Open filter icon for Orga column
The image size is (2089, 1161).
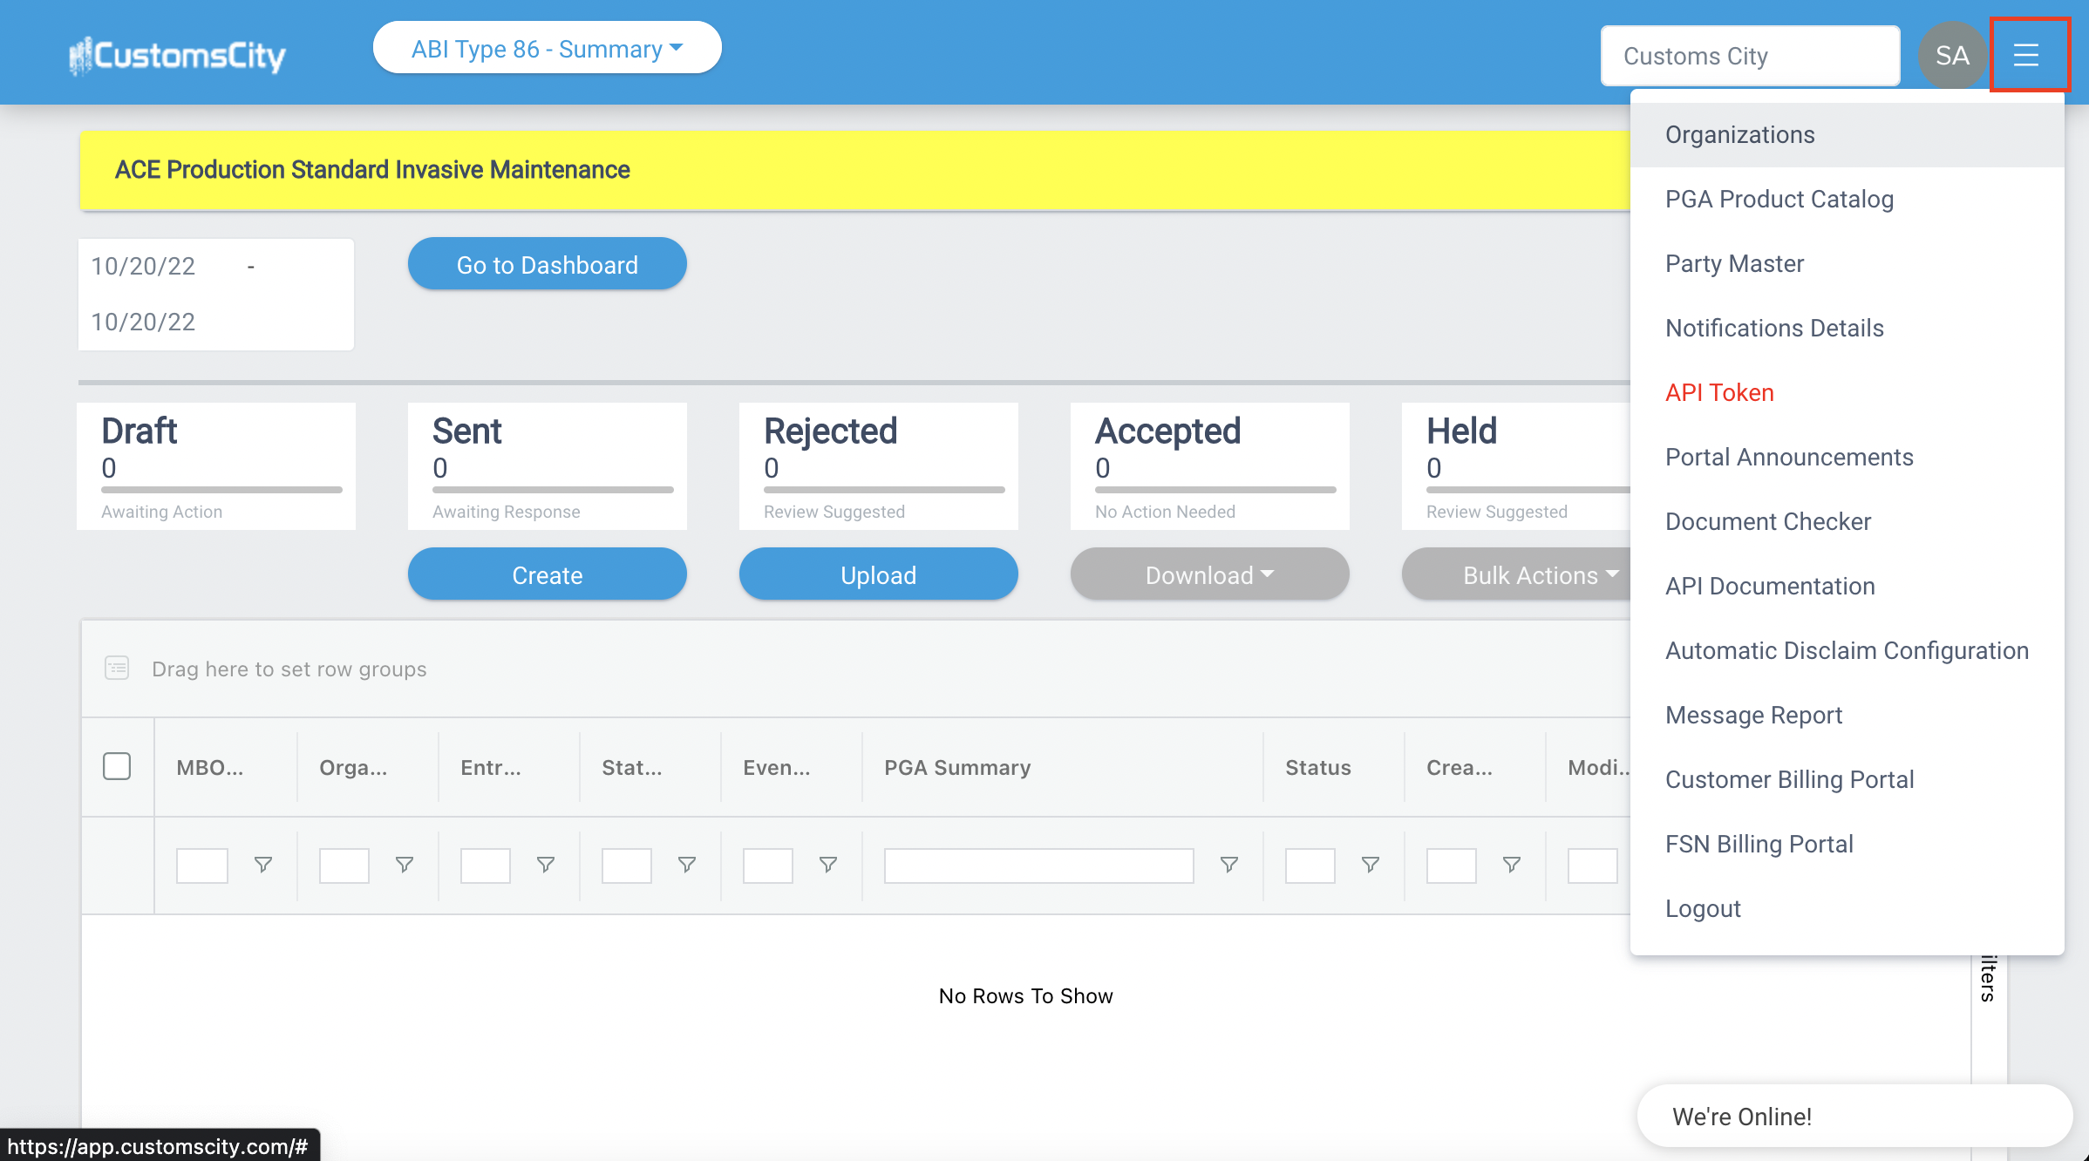click(404, 865)
